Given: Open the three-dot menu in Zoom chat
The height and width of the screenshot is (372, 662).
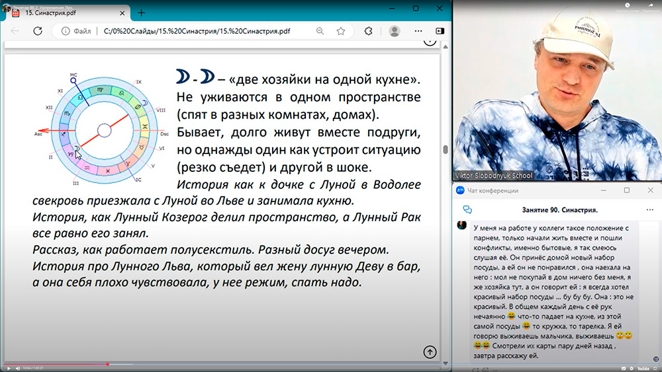Looking at the screenshot, I should (650, 210).
